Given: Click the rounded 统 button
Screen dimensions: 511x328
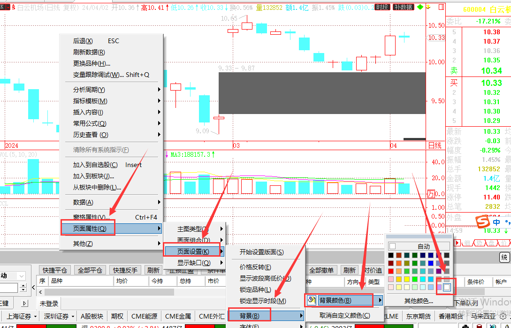Looking at the screenshot, I should coord(504,257).
